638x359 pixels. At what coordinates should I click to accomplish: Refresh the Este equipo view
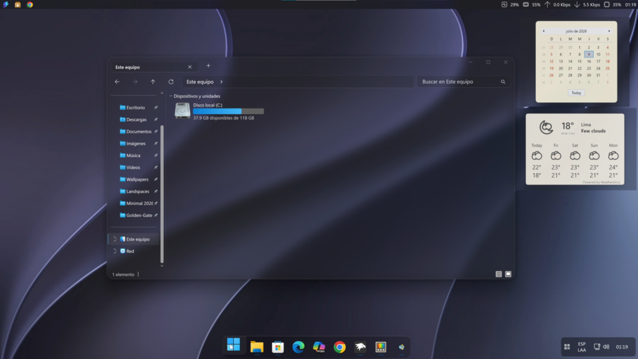click(171, 82)
